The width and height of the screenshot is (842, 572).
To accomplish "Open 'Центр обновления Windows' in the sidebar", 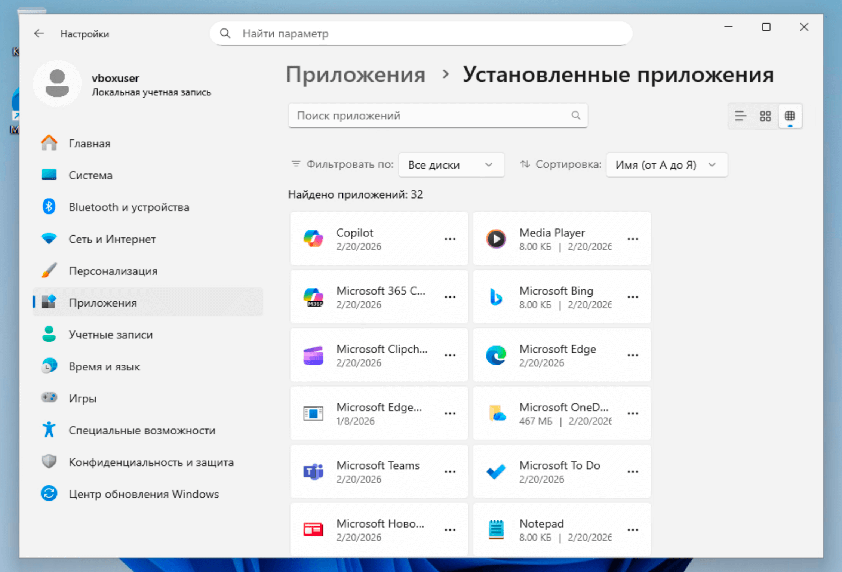I will point(144,494).
